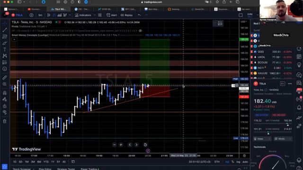Select the All date range
This screenshot has height=170, width=303.
64,161
